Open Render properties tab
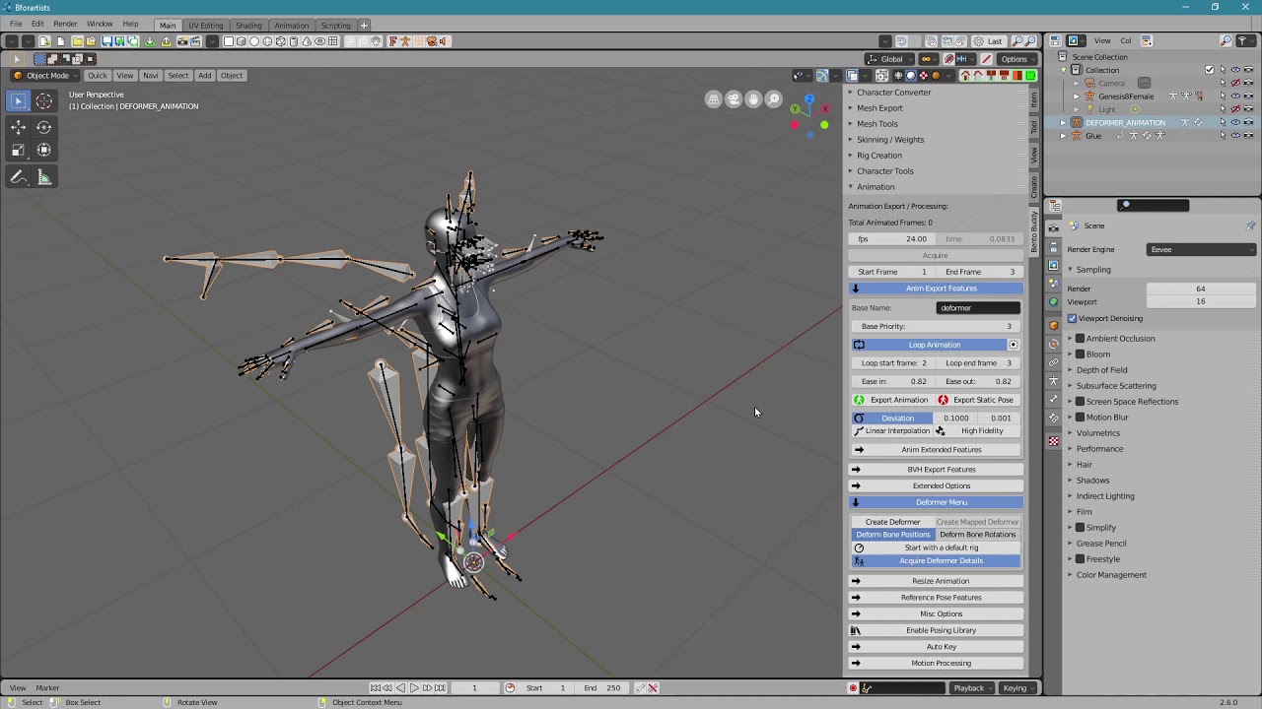The height and width of the screenshot is (709, 1262). click(x=1053, y=228)
